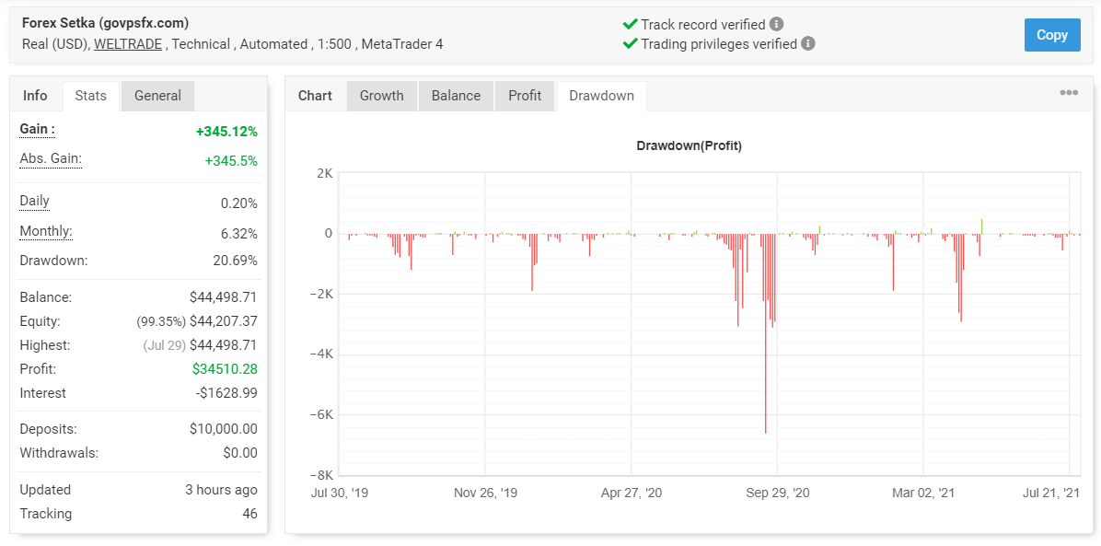Screen dimensions: 1101x546
Task: Click the Gain label in stats
Action: pyautogui.click(x=37, y=130)
